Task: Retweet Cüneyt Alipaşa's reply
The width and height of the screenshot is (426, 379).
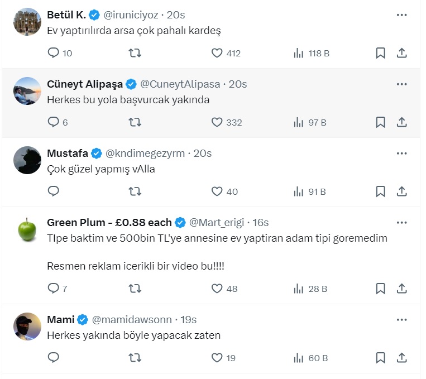Action: 135,122
